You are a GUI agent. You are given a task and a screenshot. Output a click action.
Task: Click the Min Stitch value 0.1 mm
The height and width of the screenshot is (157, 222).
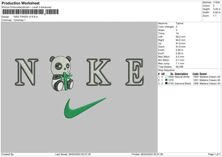pyautogui.click(x=180, y=60)
